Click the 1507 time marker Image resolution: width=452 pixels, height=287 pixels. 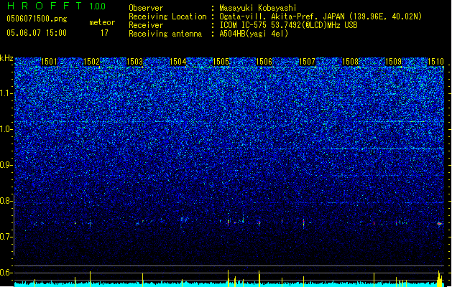(308, 62)
